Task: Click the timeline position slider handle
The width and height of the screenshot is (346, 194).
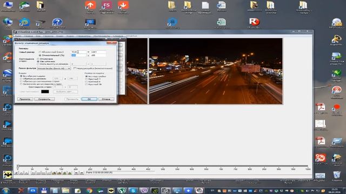Action: [18, 167]
